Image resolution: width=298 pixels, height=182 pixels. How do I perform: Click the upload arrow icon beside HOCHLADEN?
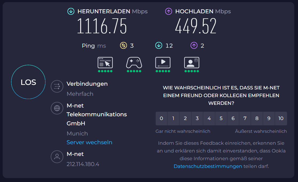coord(168,11)
